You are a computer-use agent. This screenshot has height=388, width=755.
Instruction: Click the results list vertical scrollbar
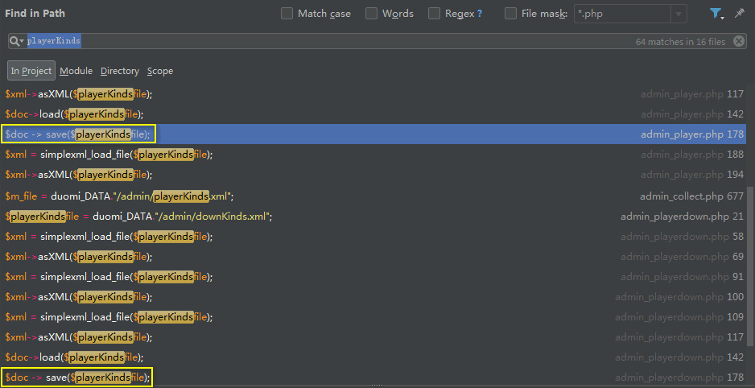point(750,241)
